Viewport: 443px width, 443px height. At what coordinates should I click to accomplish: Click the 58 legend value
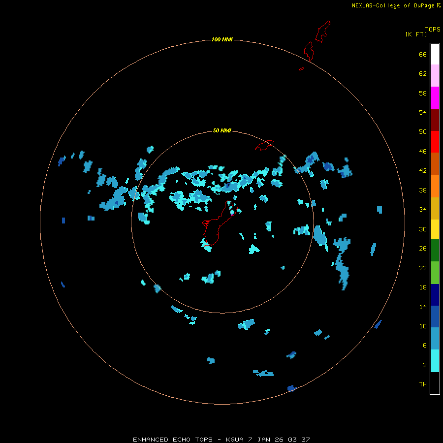tap(423, 93)
